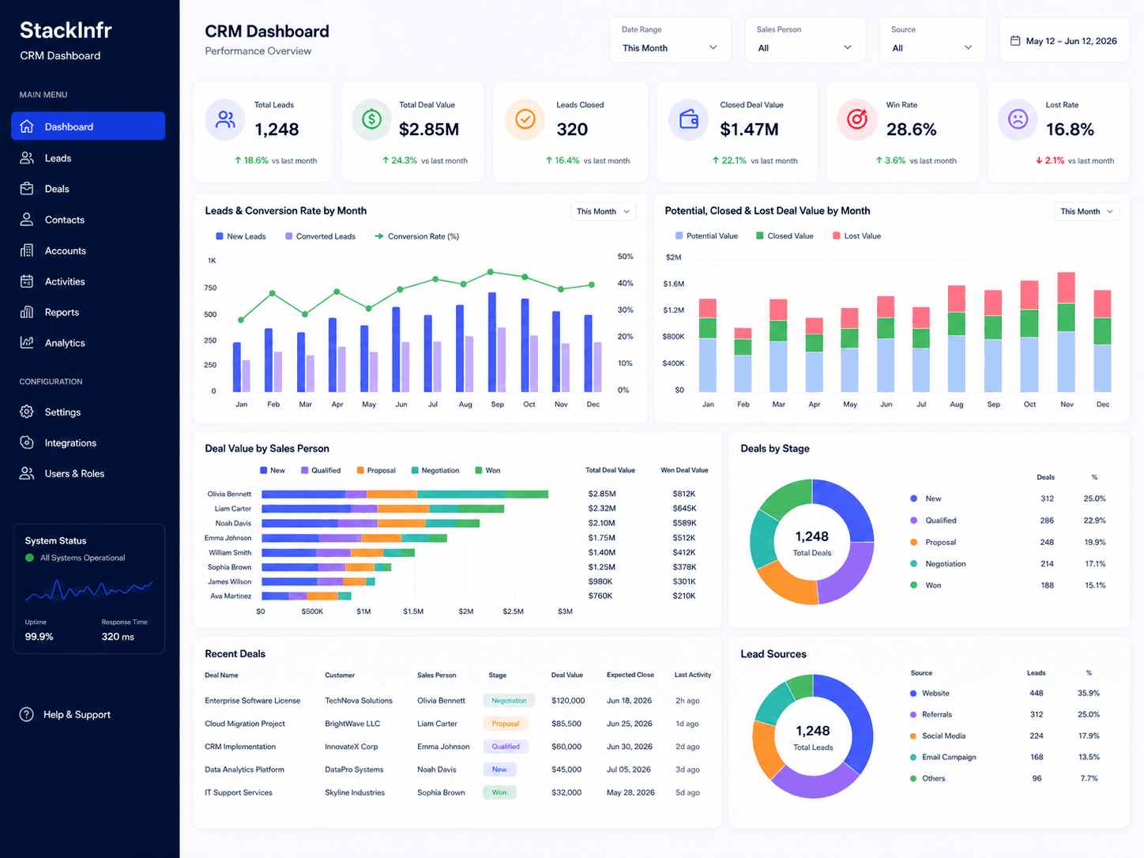Click the Won stage badge in Recent Deals

click(499, 792)
